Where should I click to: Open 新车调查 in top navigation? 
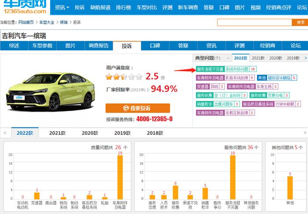coord(188,7)
